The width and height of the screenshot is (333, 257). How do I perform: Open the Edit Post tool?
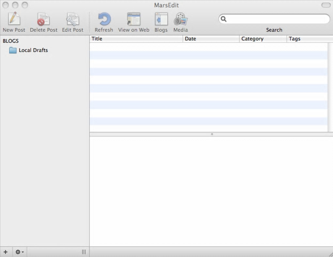72,19
